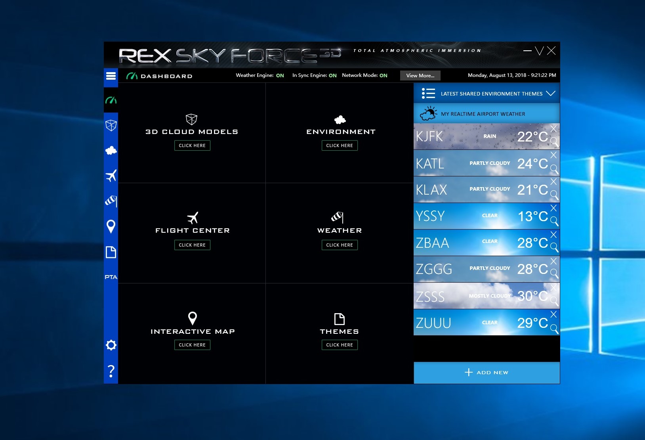
Task: Click the list icon beside shared themes
Action: 428,94
